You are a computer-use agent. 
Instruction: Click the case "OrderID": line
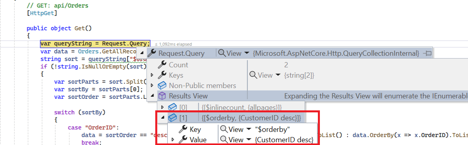click(94, 128)
